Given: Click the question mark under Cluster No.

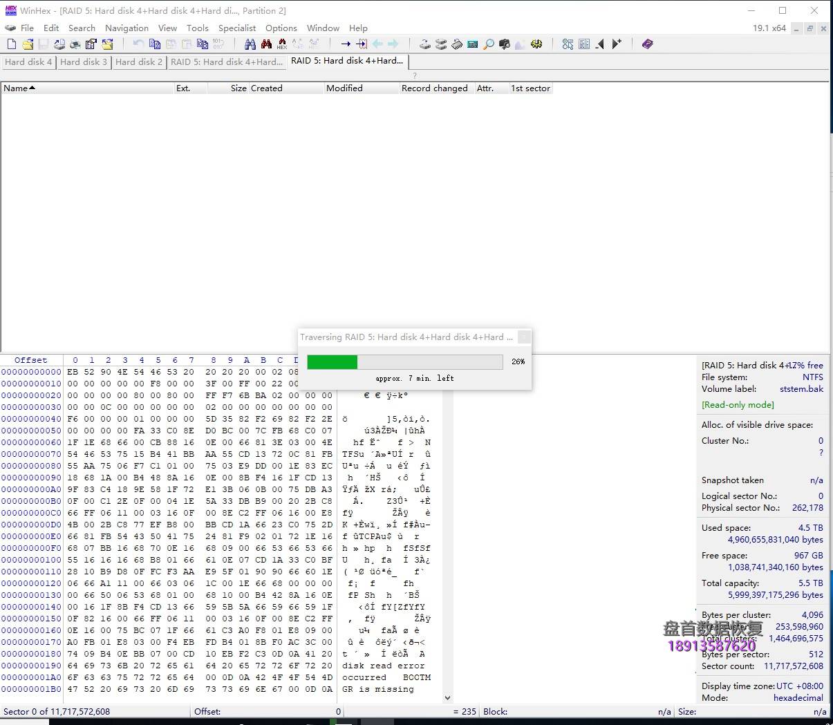Looking at the screenshot, I should (821, 453).
